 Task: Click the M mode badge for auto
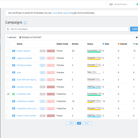[x=14, y=72]
